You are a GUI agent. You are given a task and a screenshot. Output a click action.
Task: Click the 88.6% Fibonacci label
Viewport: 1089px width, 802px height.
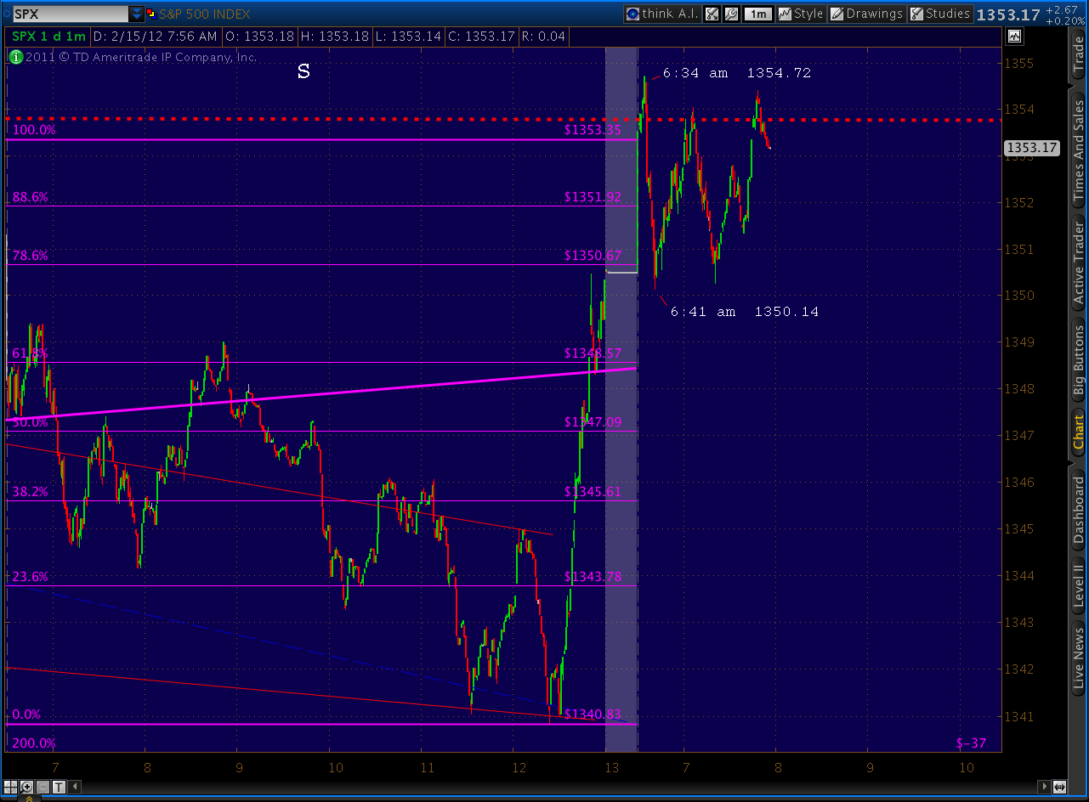[30, 197]
